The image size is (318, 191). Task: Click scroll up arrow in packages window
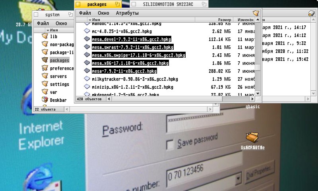(258, 19)
